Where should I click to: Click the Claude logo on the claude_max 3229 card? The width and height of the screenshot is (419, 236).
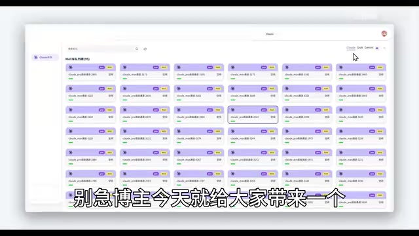click(x=71, y=131)
